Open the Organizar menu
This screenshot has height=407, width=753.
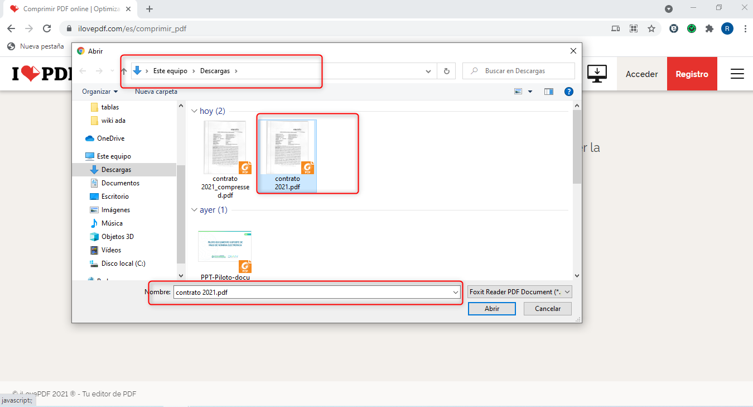[x=100, y=92]
